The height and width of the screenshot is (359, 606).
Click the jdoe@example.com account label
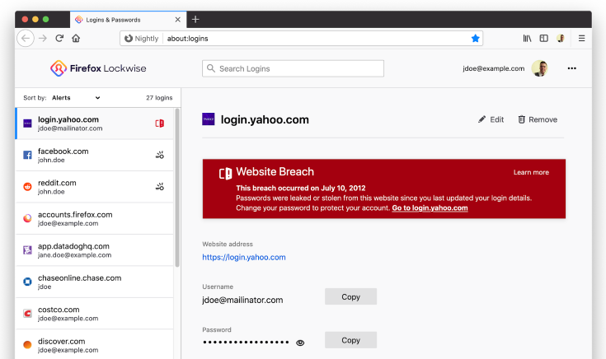494,68
